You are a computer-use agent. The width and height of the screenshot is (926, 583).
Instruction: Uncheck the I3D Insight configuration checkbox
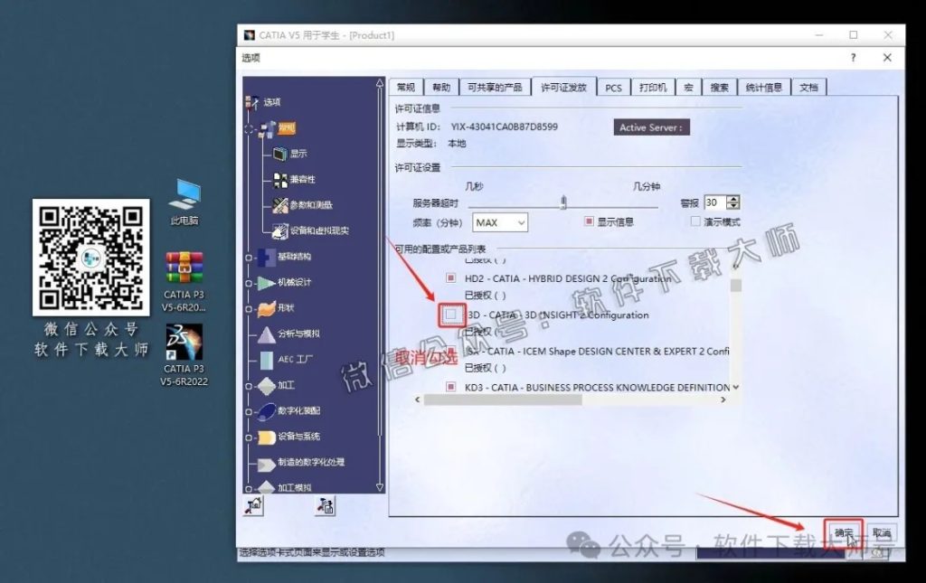point(452,315)
